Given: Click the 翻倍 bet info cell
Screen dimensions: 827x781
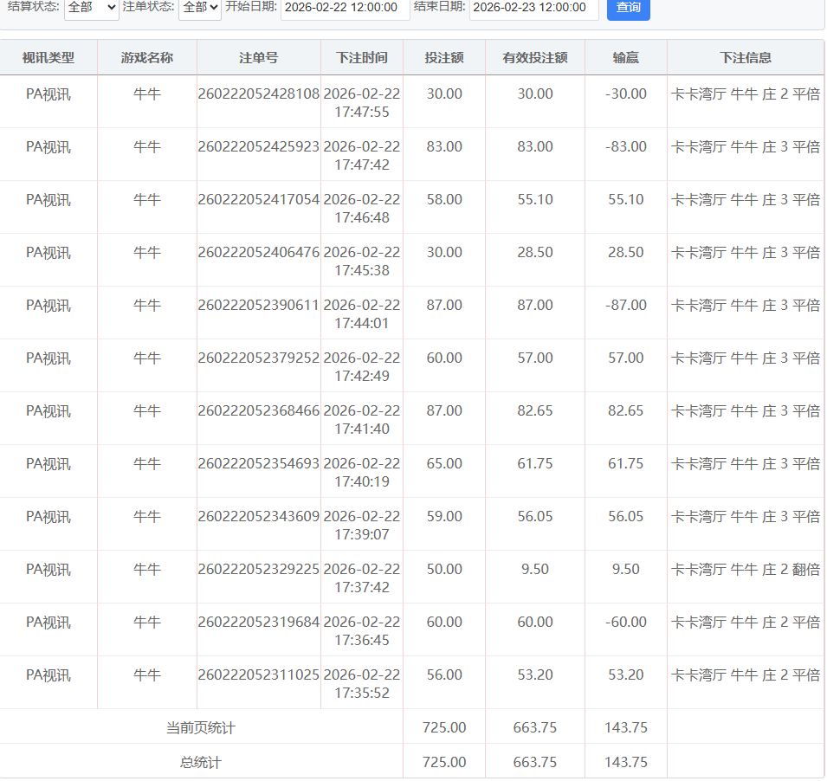Looking at the screenshot, I should (x=746, y=570).
